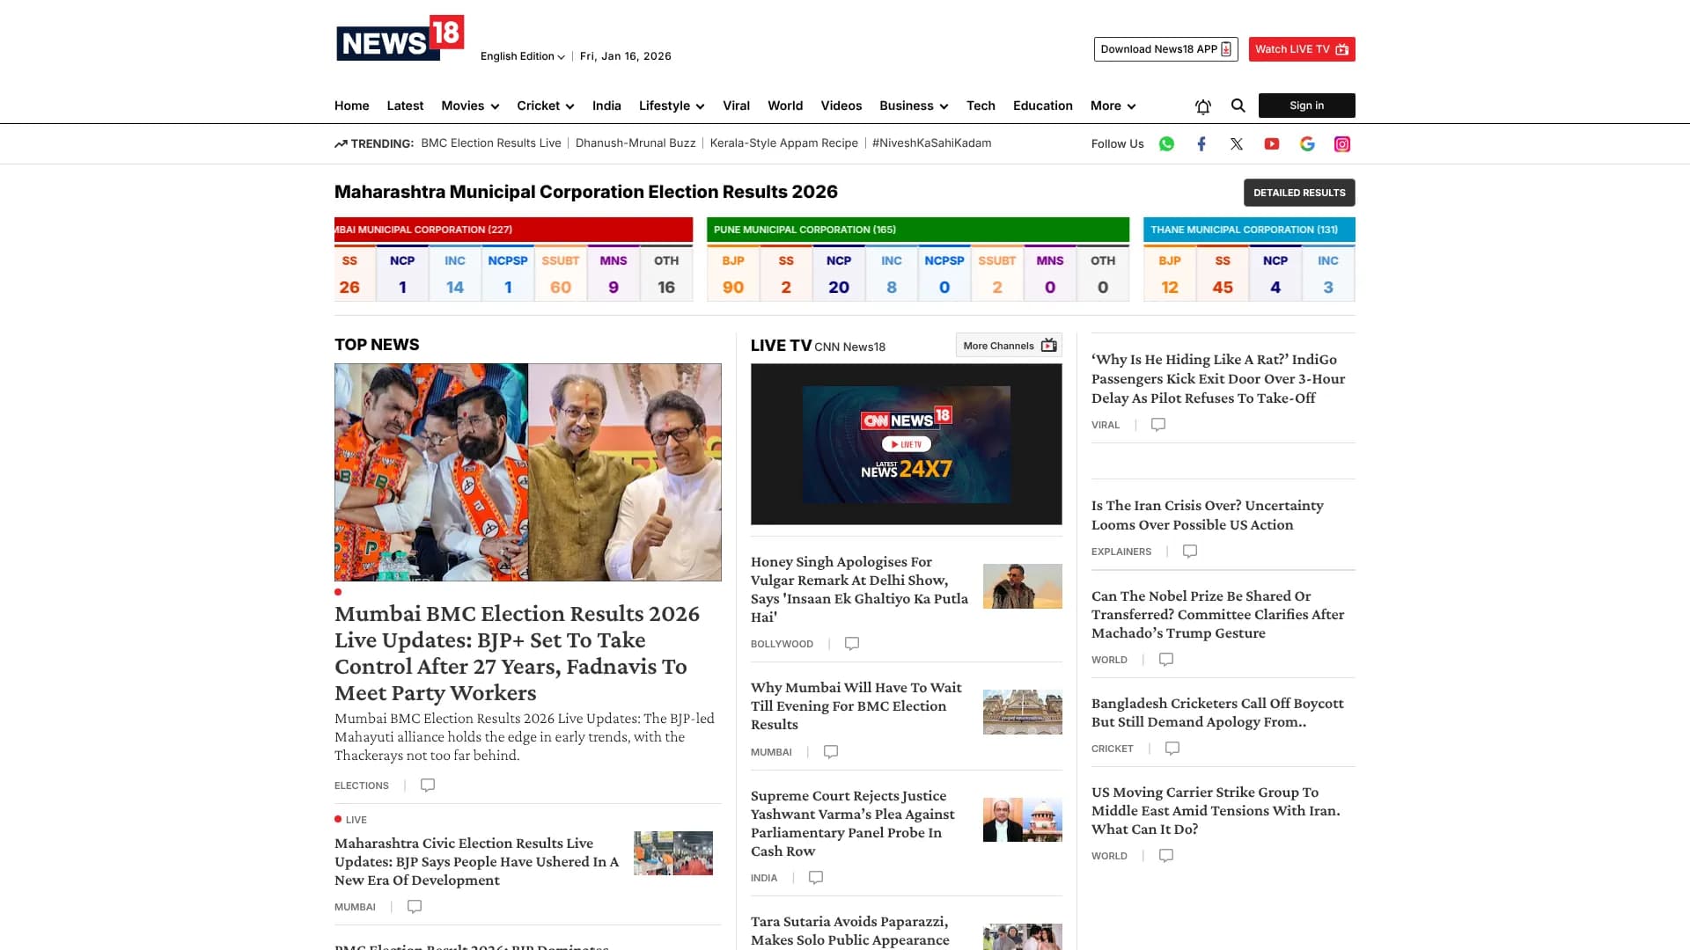Open the Mumbai BMC Election Results headline
The height and width of the screenshot is (950, 1690).
518,654
